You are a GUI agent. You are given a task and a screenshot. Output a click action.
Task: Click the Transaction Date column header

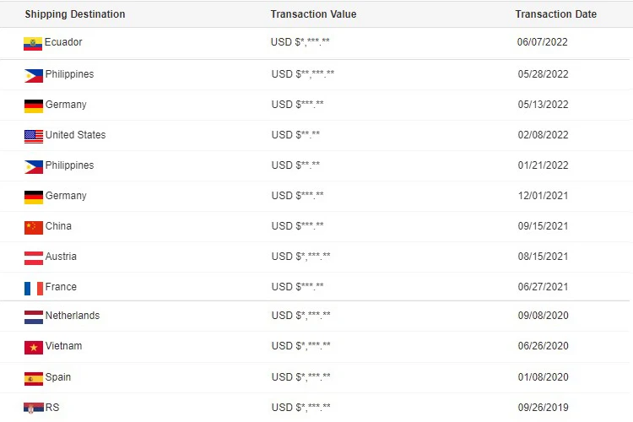(555, 14)
